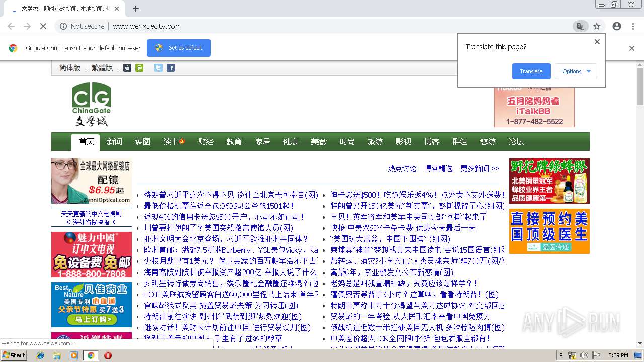644x362 pixels.
Task: Close the 文学城 browser tab
Action: click(117, 9)
